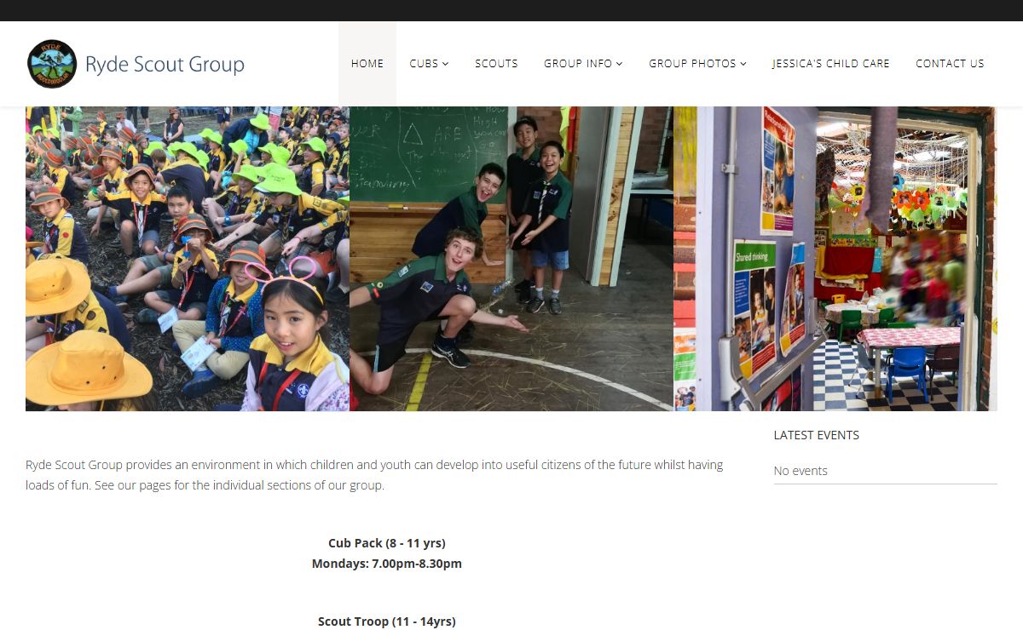Open the Contact Us page

point(950,64)
